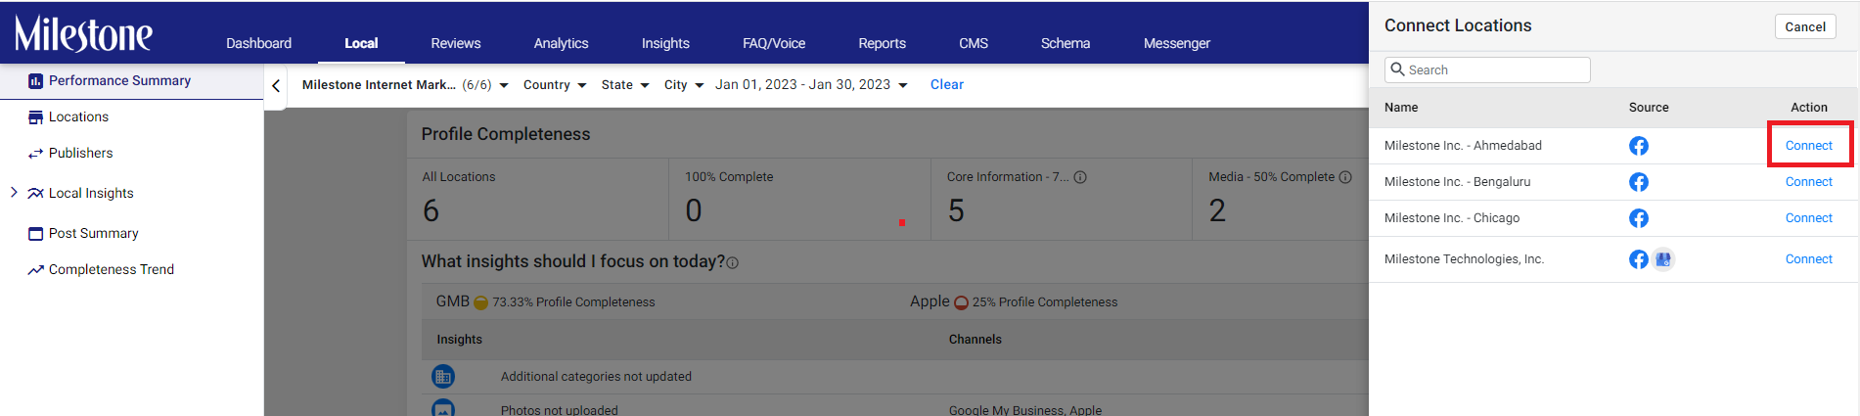Expand the Local Insights tree item
The height and width of the screenshot is (416, 1860).
tap(14, 193)
